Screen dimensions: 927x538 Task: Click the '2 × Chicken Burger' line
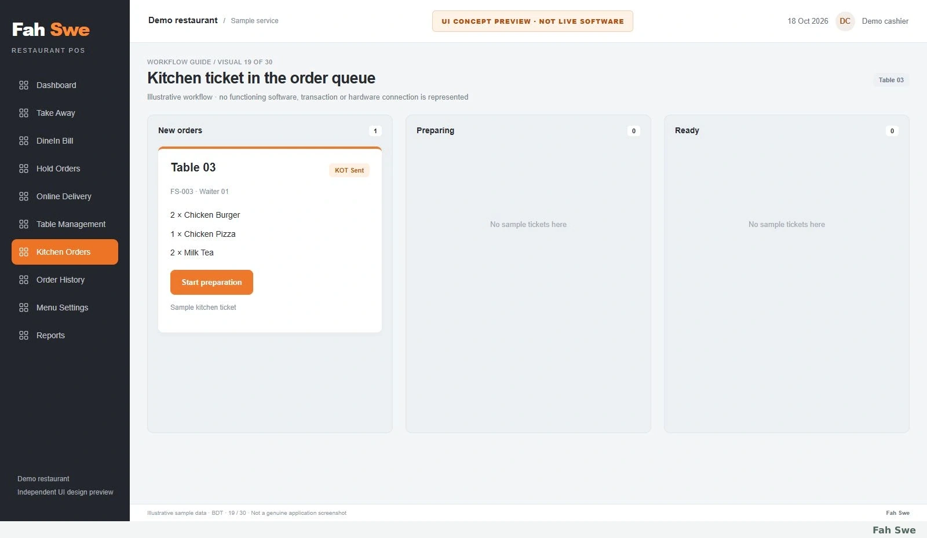205,215
